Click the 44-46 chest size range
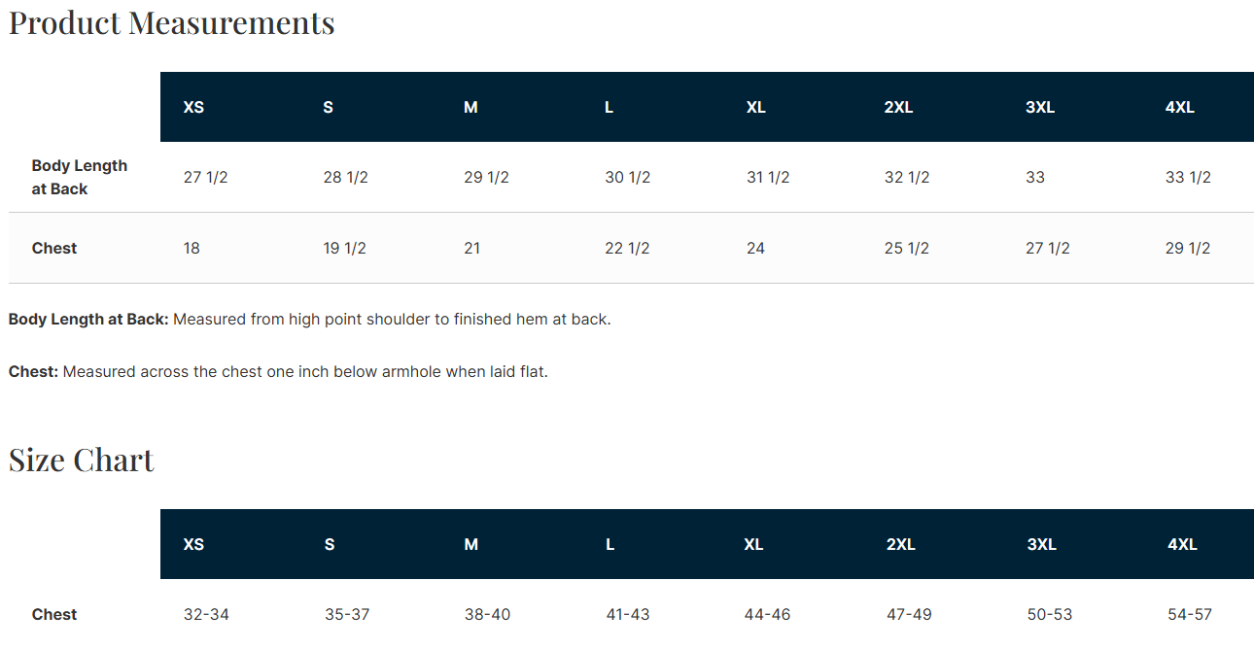This screenshot has height=649, width=1254. point(767,614)
